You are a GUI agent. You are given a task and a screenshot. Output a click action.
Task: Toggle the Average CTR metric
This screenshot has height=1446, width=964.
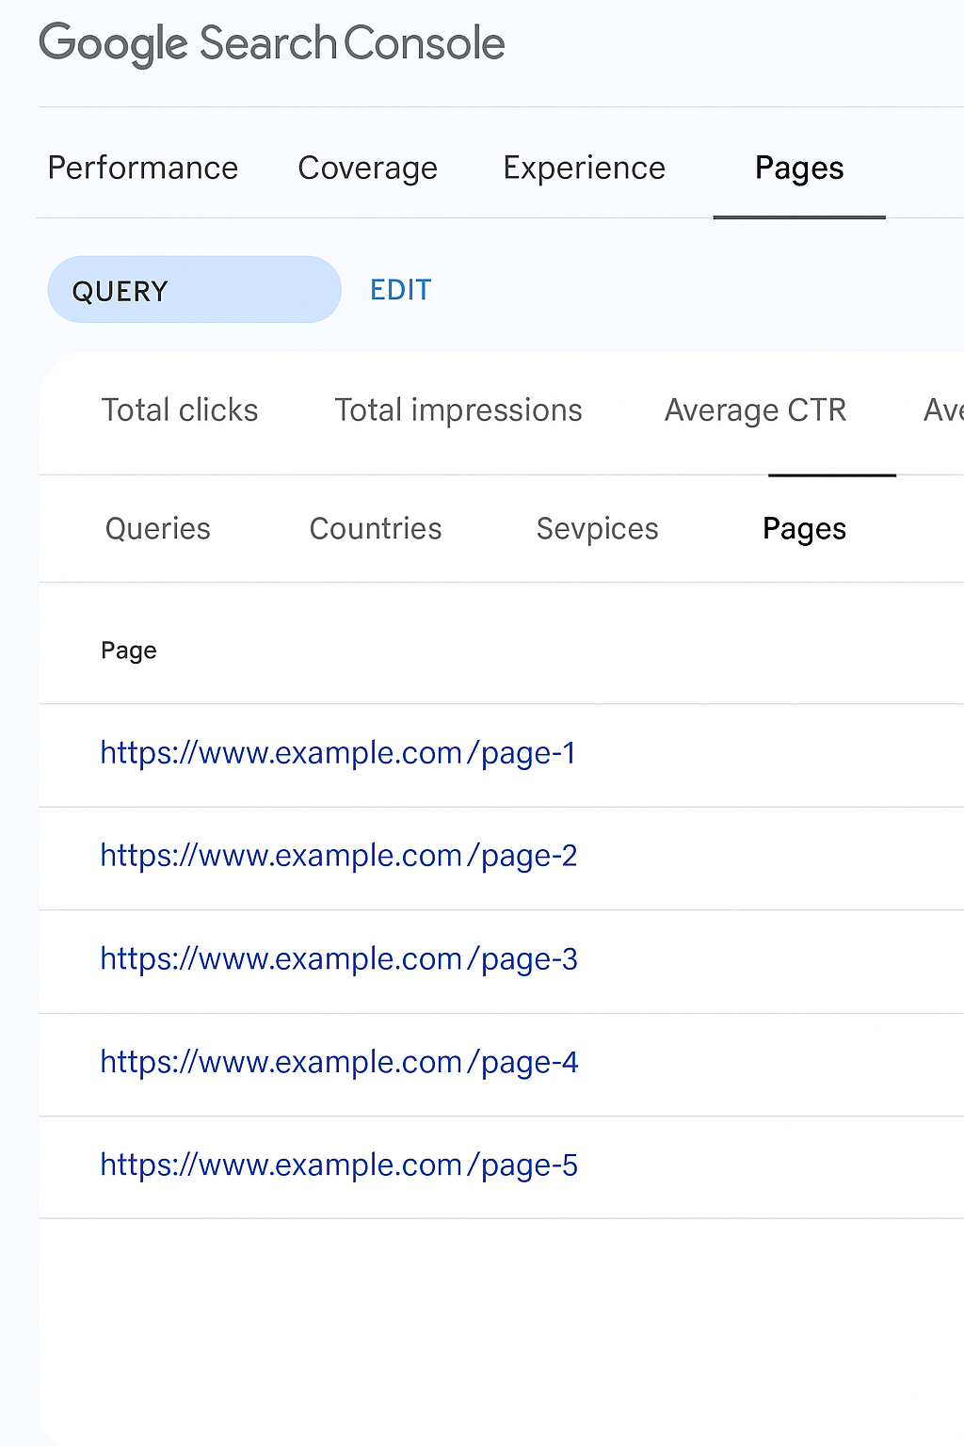click(755, 410)
